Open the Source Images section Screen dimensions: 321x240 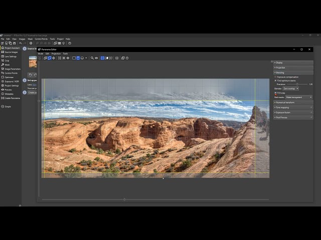[x=10, y=52]
